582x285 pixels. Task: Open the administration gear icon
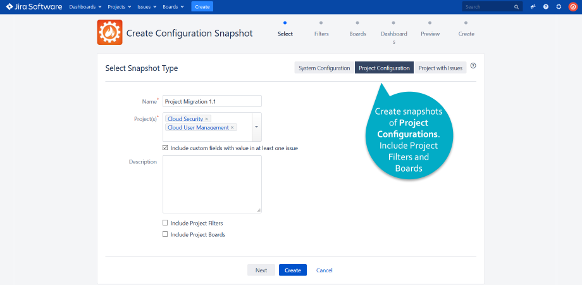tap(559, 7)
